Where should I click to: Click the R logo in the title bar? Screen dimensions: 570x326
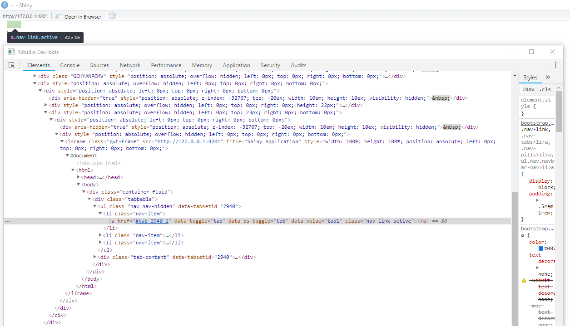coord(5,5)
